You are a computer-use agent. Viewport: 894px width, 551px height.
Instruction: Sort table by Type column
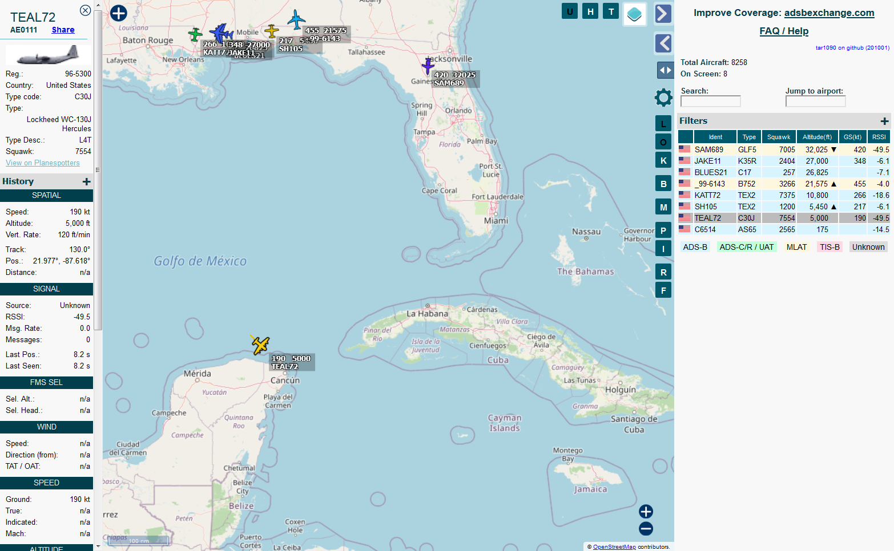(x=749, y=137)
